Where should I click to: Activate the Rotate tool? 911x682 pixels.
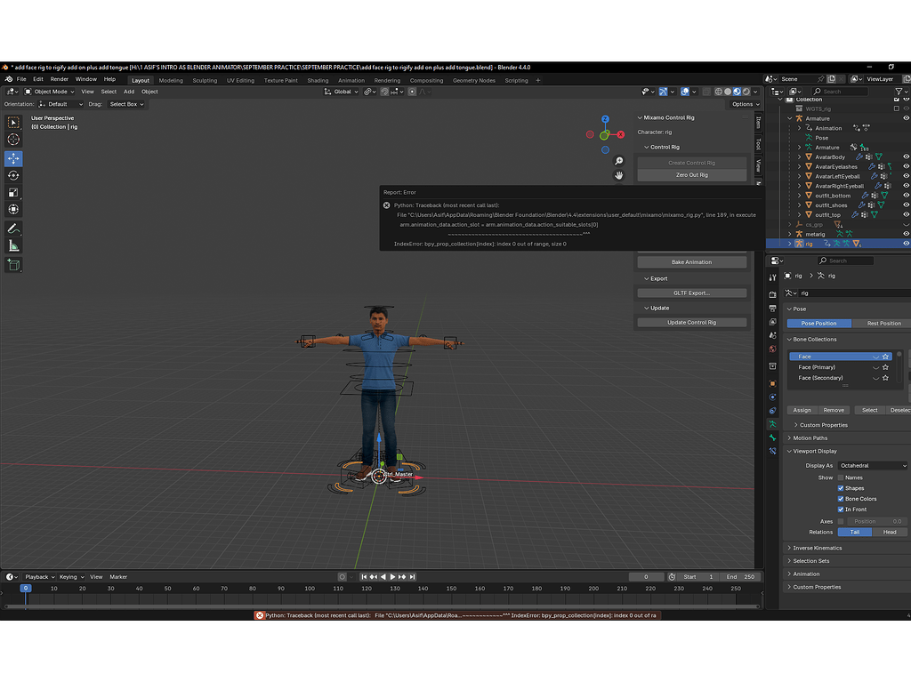click(13, 175)
